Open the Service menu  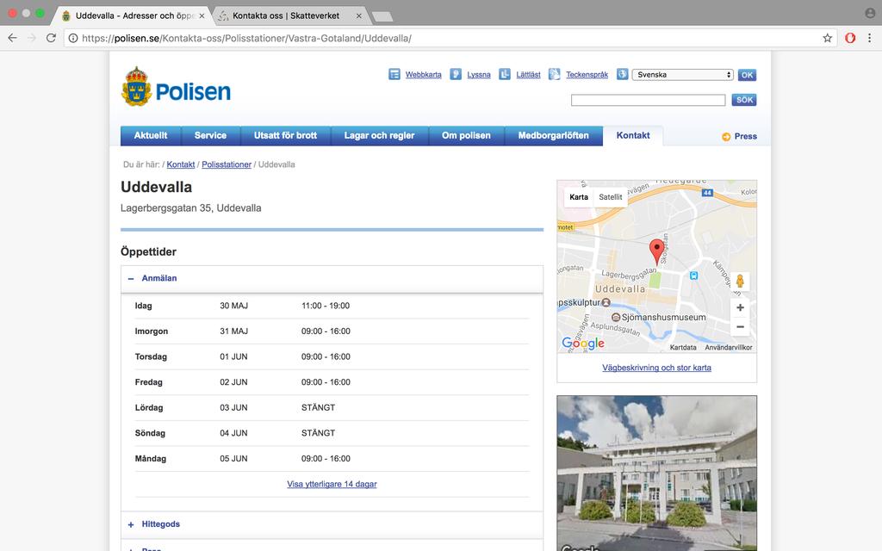click(x=210, y=135)
